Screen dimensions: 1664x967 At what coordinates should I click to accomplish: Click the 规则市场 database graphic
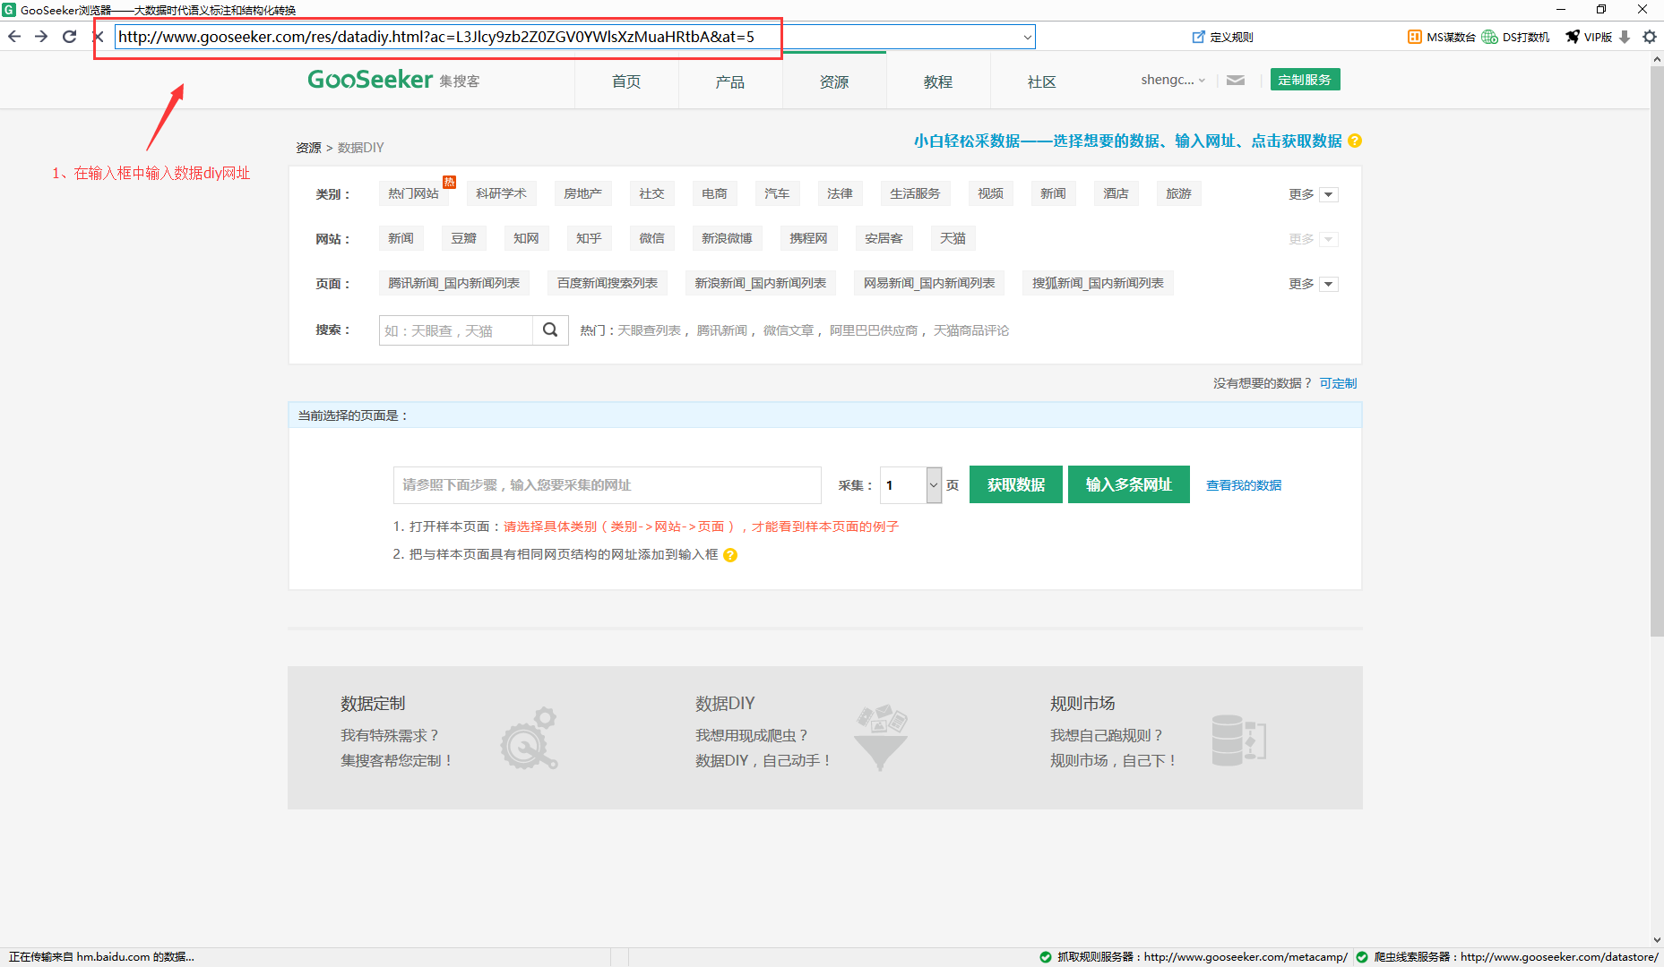1238,740
